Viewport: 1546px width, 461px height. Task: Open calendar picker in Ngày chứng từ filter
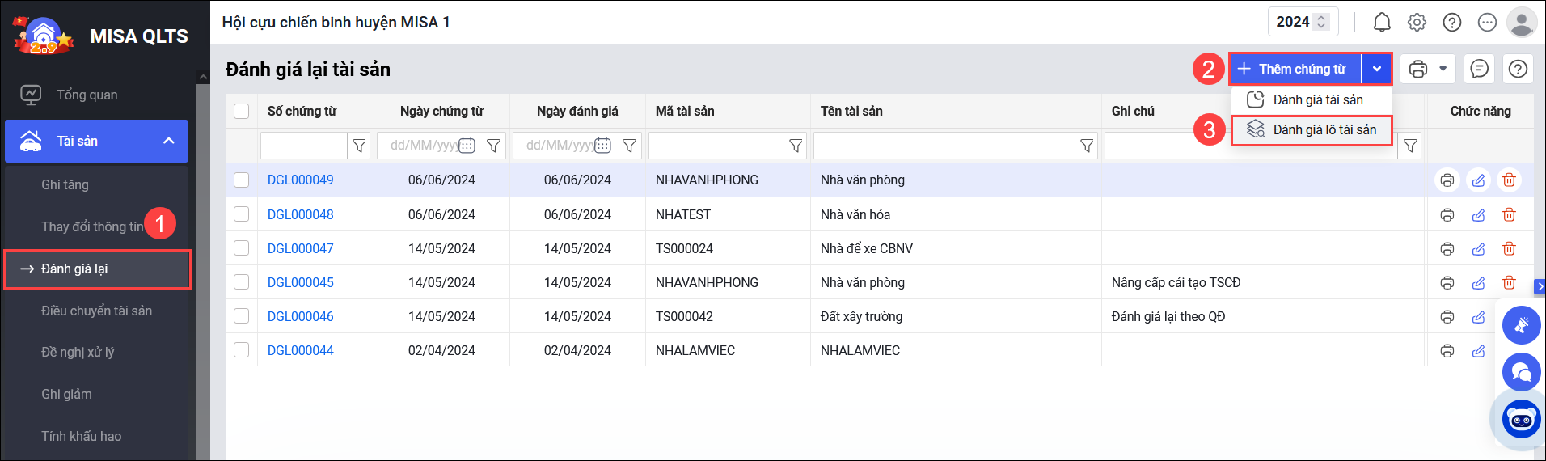[467, 146]
